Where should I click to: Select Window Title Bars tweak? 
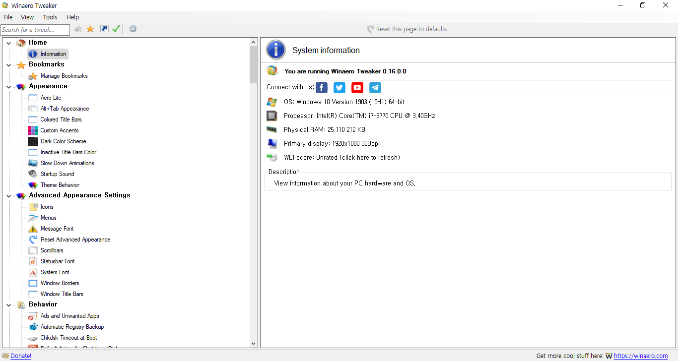(x=62, y=294)
